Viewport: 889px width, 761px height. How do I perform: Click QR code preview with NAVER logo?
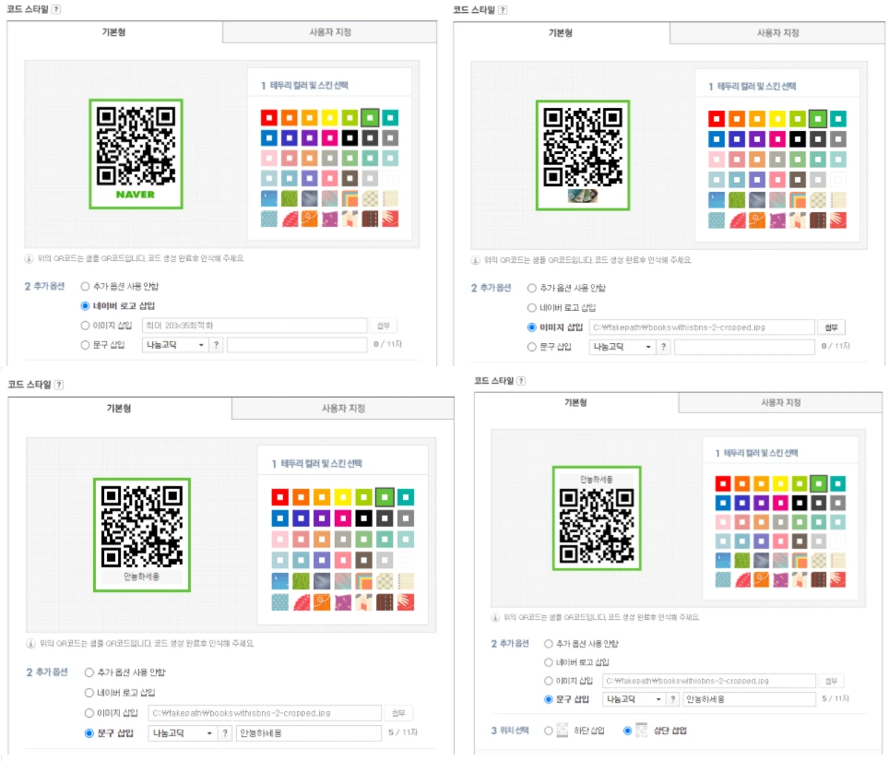click(x=136, y=154)
